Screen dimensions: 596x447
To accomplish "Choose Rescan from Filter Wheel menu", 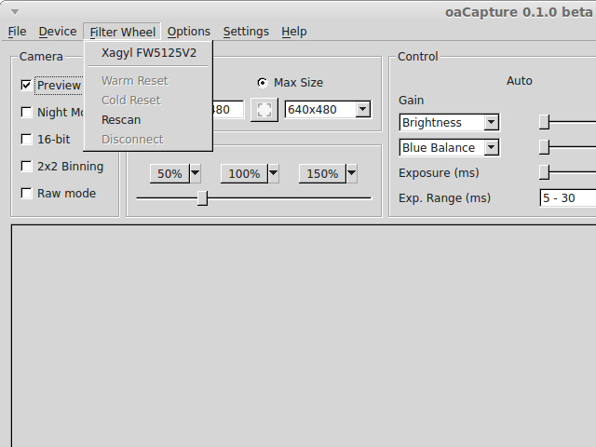I will [148, 120].
